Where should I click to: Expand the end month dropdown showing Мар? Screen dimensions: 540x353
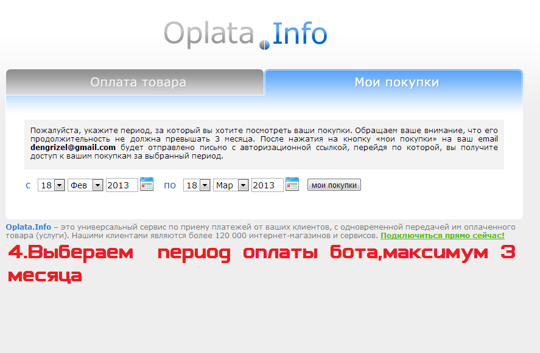(x=231, y=185)
